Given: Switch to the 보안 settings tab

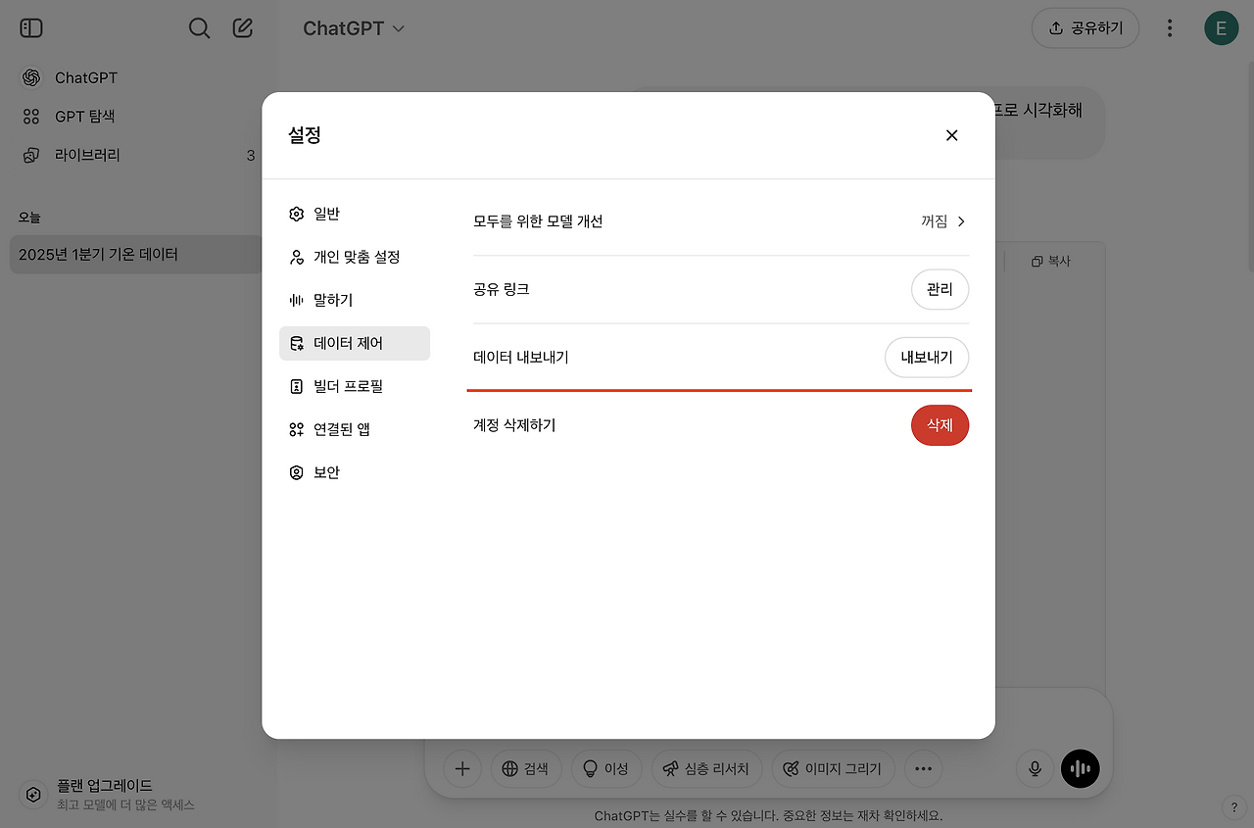Looking at the screenshot, I should point(324,471).
